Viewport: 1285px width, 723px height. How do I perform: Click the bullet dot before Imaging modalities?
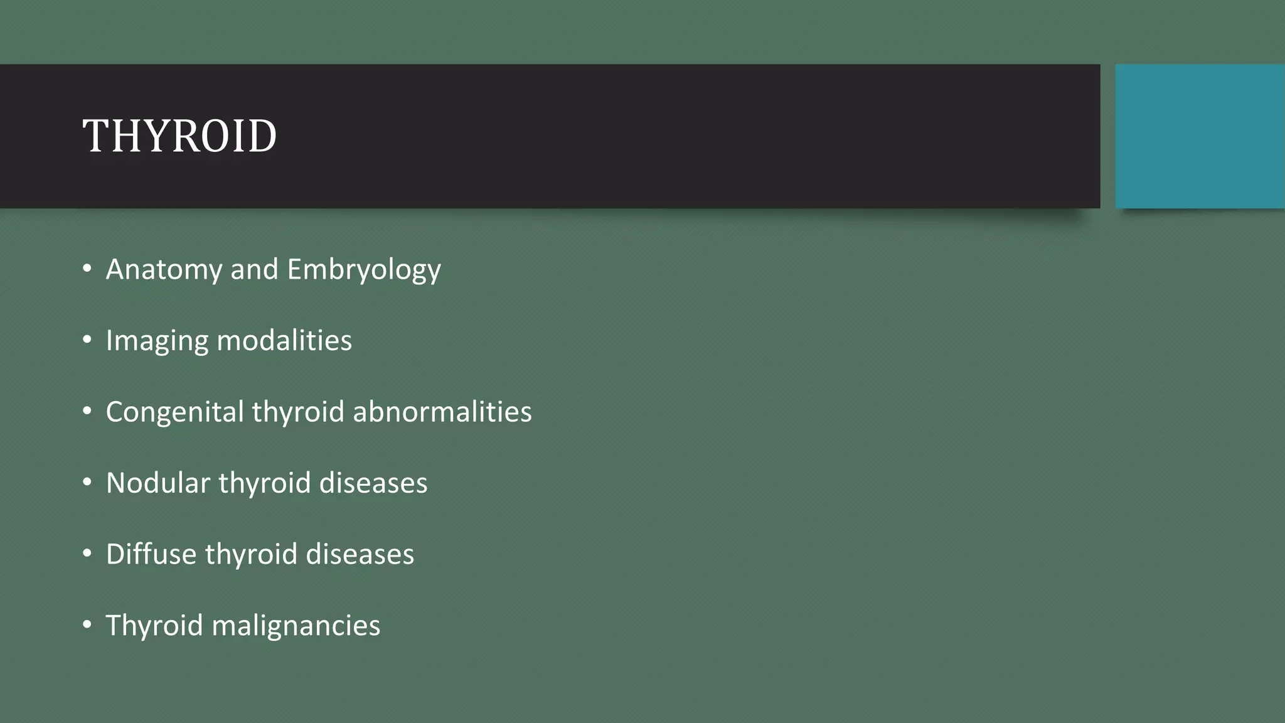coord(87,340)
